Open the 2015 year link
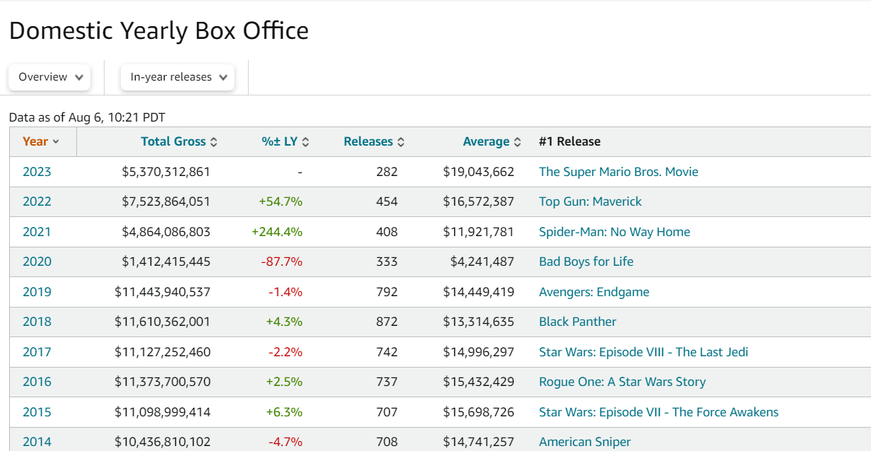 [37, 412]
